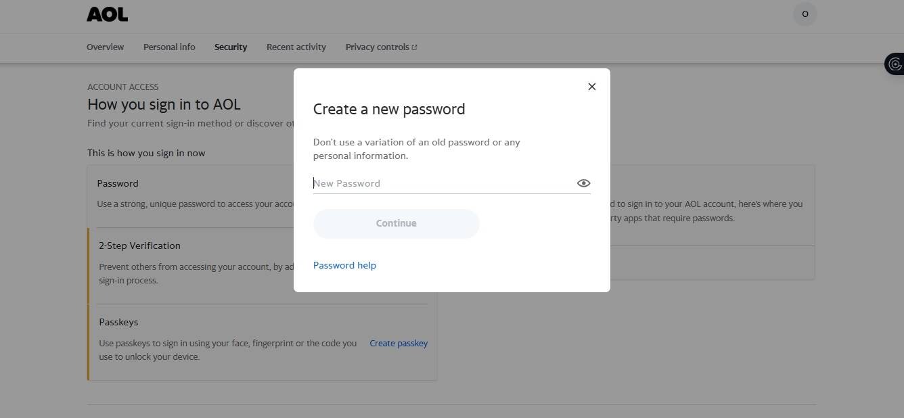Click the ACCOUNT ACCESS label

click(122, 87)
